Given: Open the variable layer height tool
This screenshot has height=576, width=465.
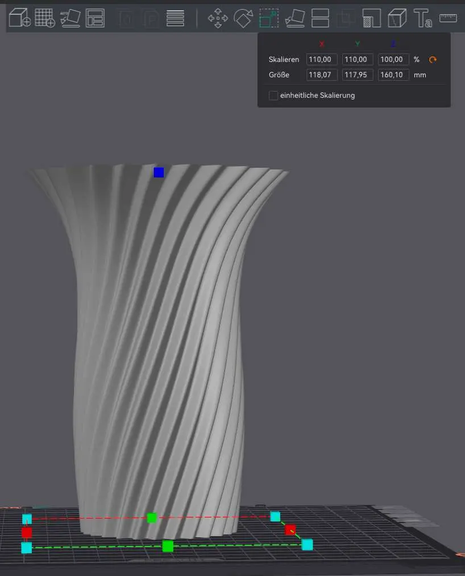Looking at the screenshot, I should [175, 18].
